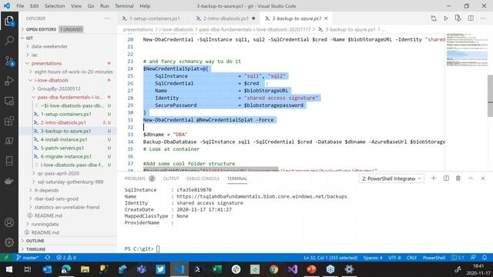The image size is (493, 277).
Task: Open the Accounts menu icon
Action: (x=9, y=222)
